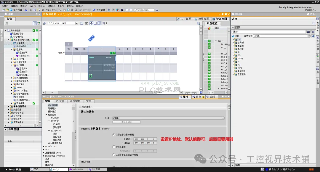Screen dimensions: 320x172
Task: Open the 帮助(H) menu
Action: coord(80,6)
